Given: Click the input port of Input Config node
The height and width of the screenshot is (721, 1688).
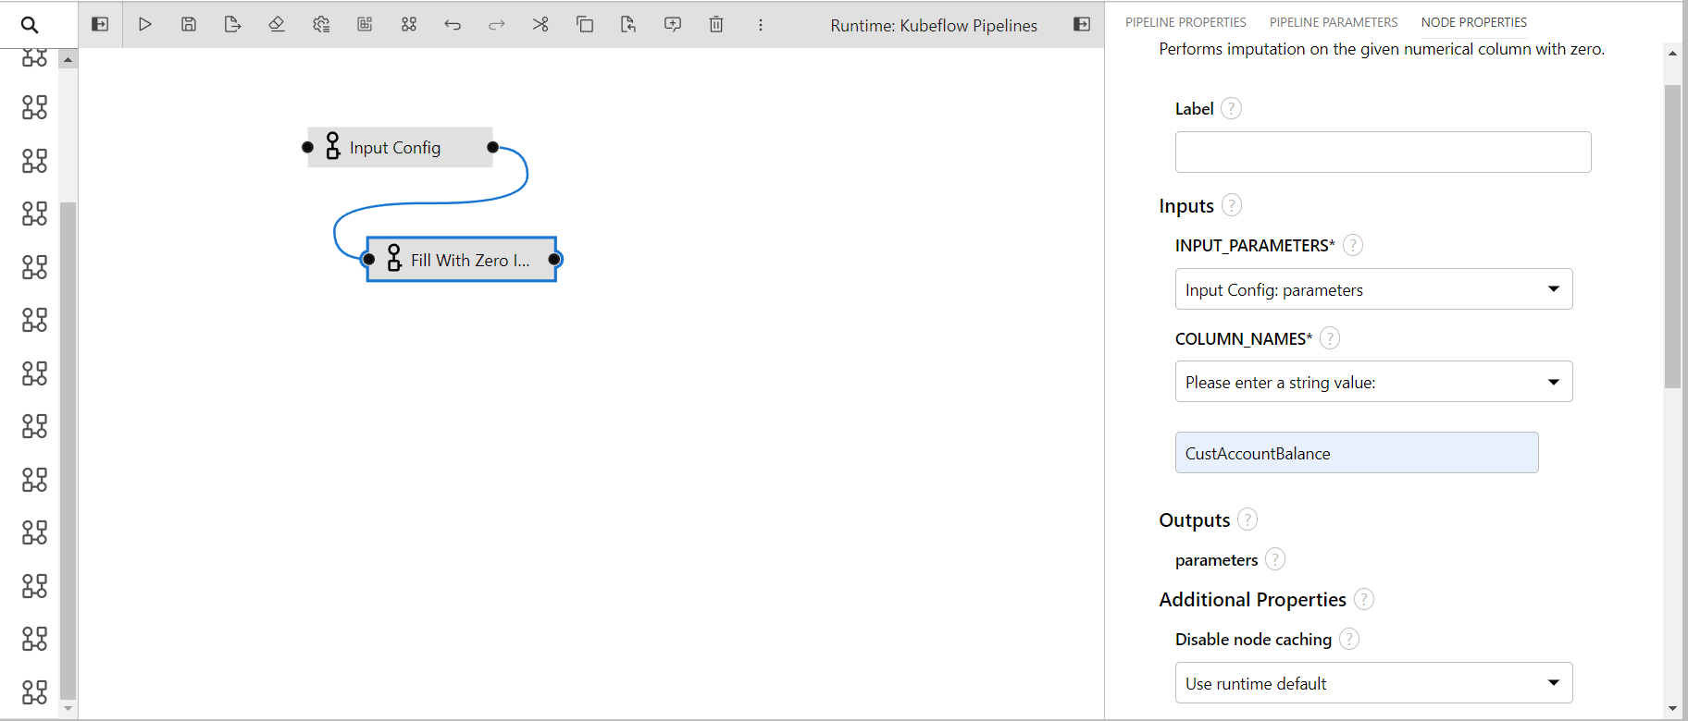Looking at the screenshot, I should pyautogui.click(x=308, y=147).
